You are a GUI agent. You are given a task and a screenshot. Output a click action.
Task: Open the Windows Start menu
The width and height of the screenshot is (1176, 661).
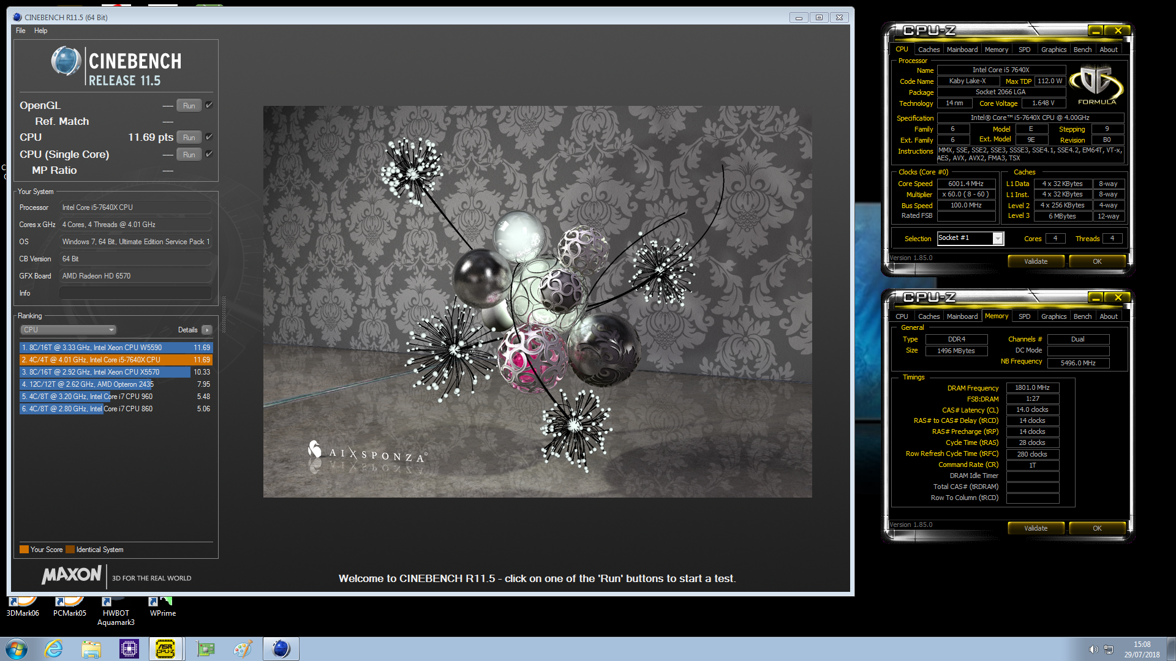pos(17,649)
